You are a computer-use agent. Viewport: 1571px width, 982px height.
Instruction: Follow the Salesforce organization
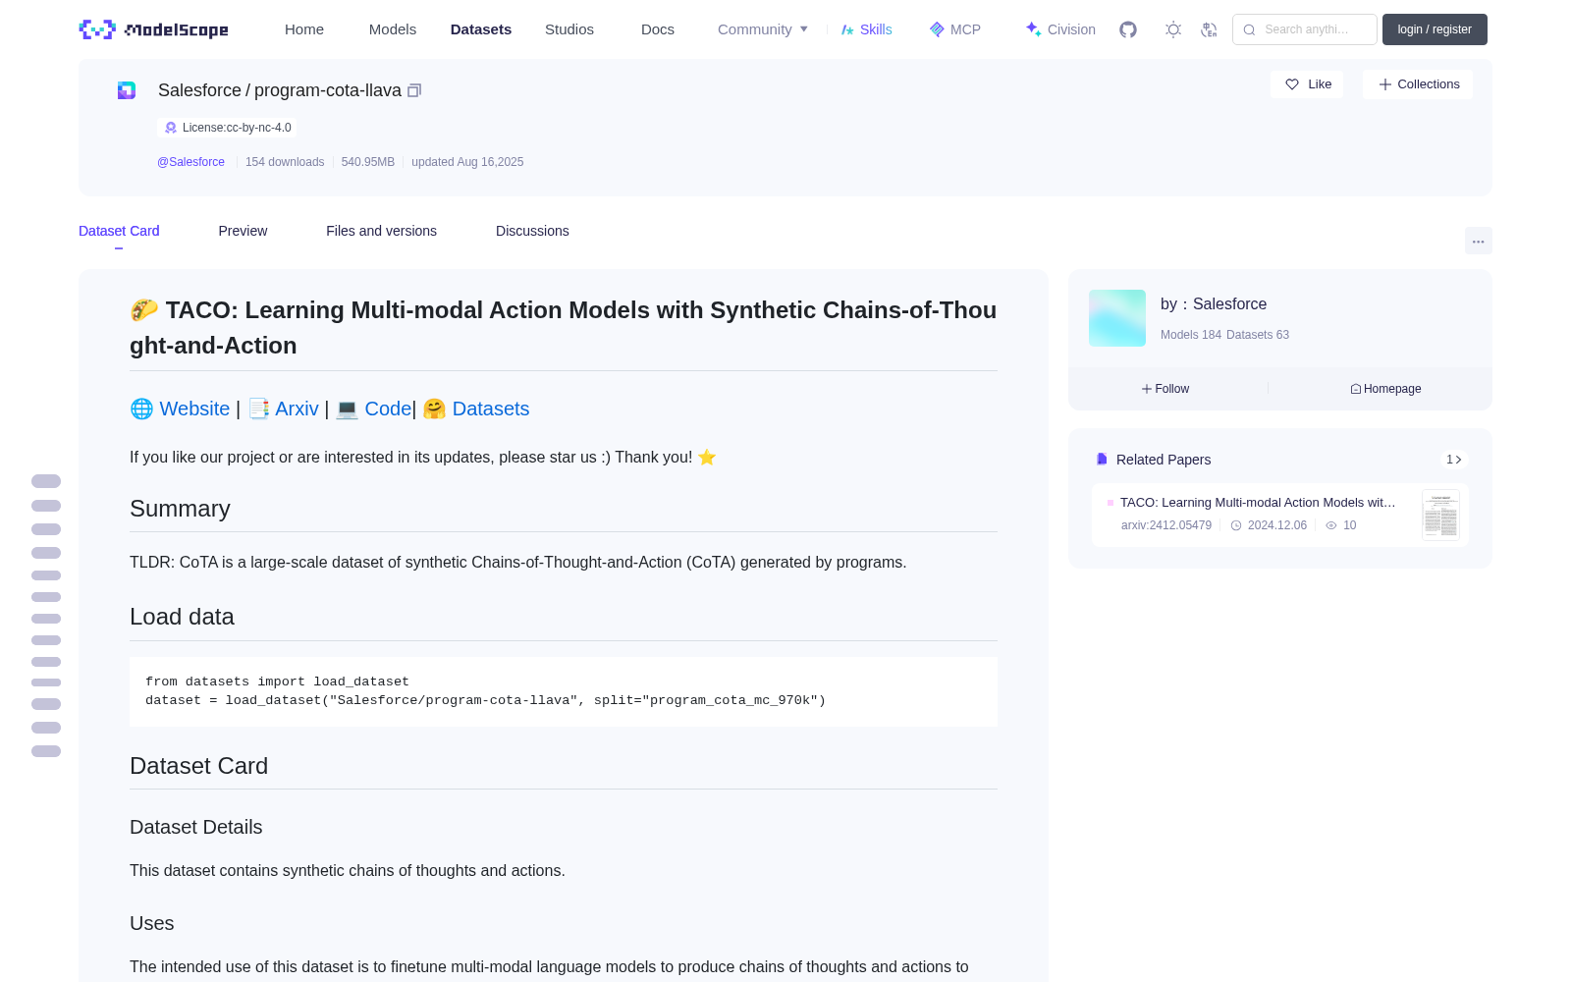[x=1165, y=389]
